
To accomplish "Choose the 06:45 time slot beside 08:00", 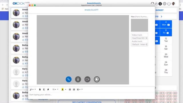I will tap(162, 99).
